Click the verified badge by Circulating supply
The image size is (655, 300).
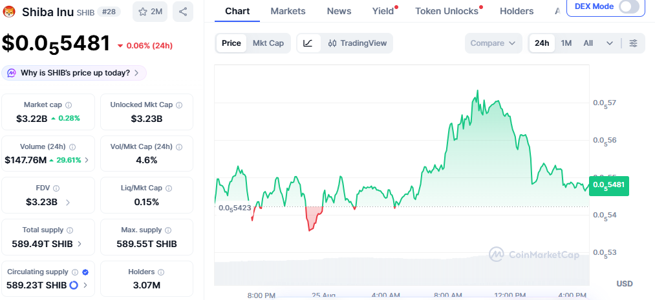pyautogui.click(x=85, y=272)
